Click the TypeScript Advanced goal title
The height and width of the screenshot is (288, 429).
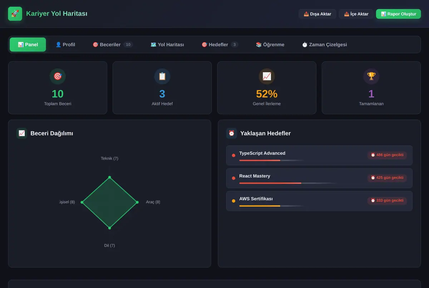coord(262,153)
